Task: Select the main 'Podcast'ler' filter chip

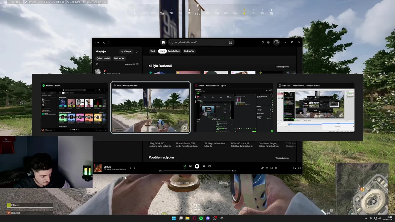Action: pyautogui.click(x=189, y=51)
